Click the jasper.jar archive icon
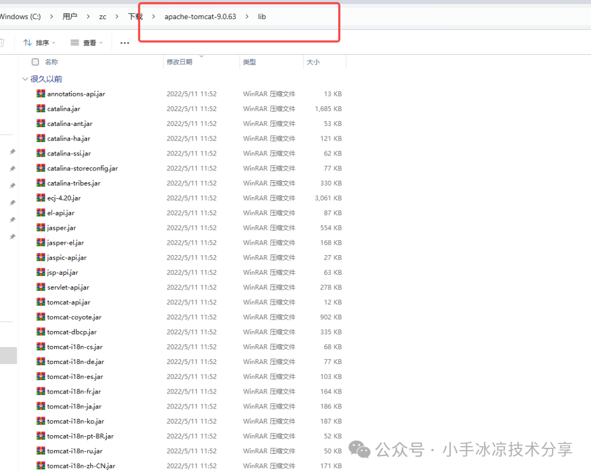Screen dimensions: 591x473 (x=40, y=227)
